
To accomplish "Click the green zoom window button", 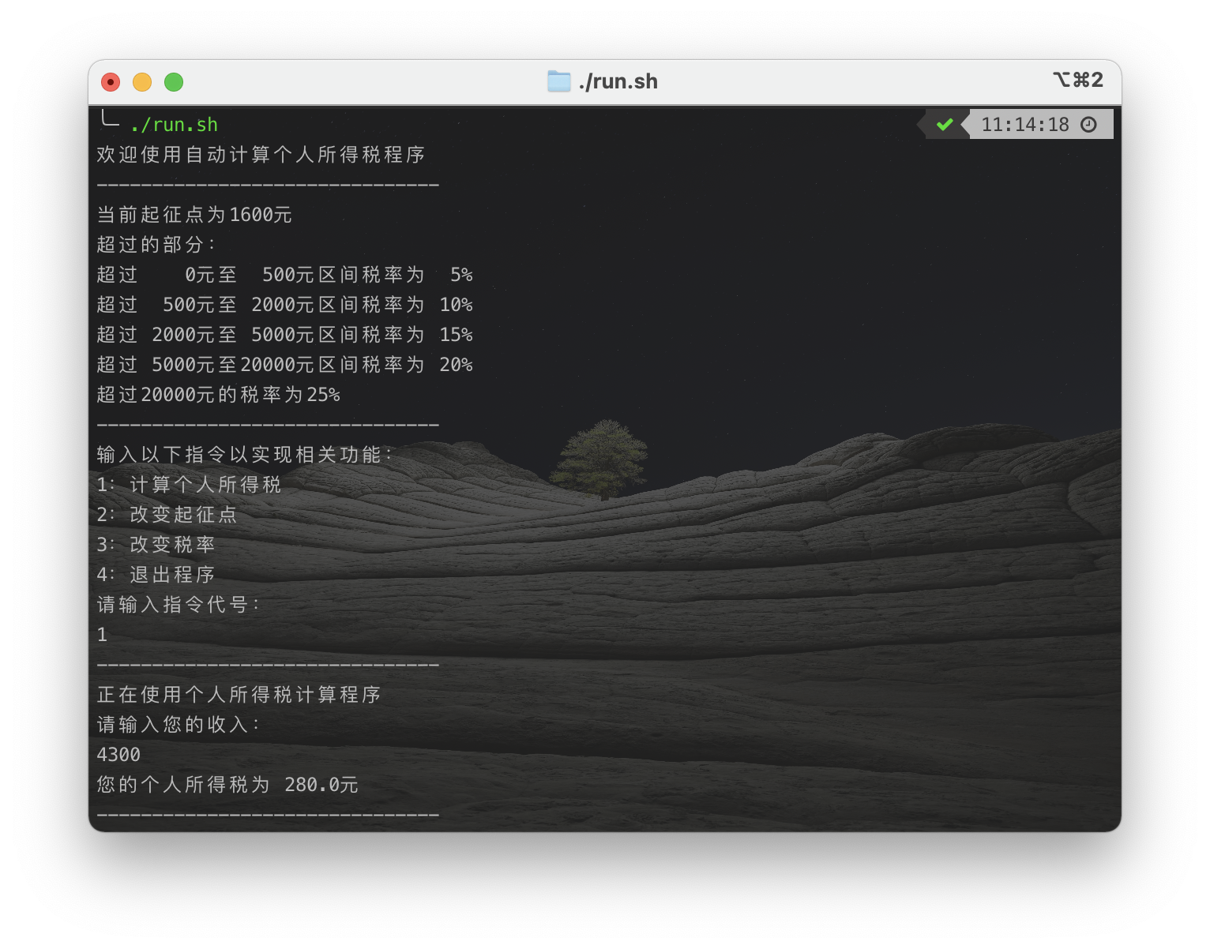I will [x=174, y=82].
